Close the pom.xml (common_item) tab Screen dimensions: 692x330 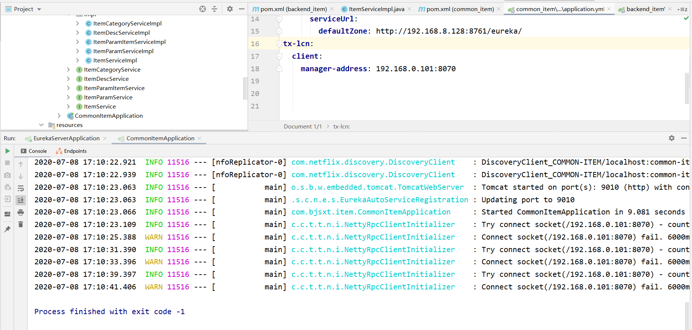[499, 9]
